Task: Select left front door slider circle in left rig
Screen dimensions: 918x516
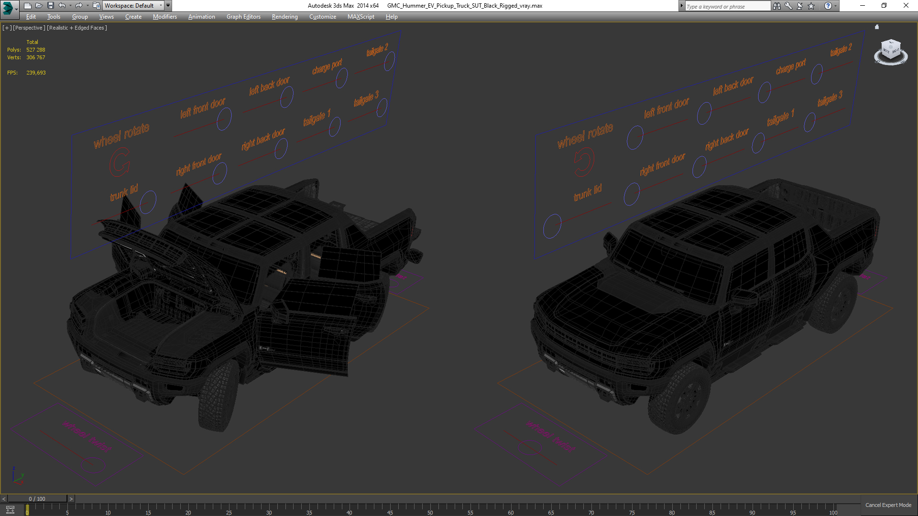Action: tap(224, 119)
